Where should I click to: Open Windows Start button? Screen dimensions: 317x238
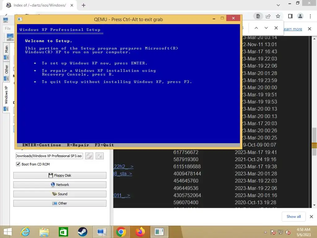pos(8,232)
